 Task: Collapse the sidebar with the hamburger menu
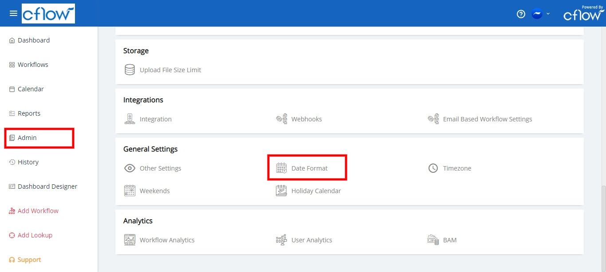[13, 13]
